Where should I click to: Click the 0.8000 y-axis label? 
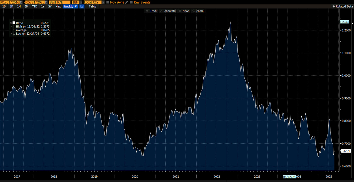coord(346,121)
